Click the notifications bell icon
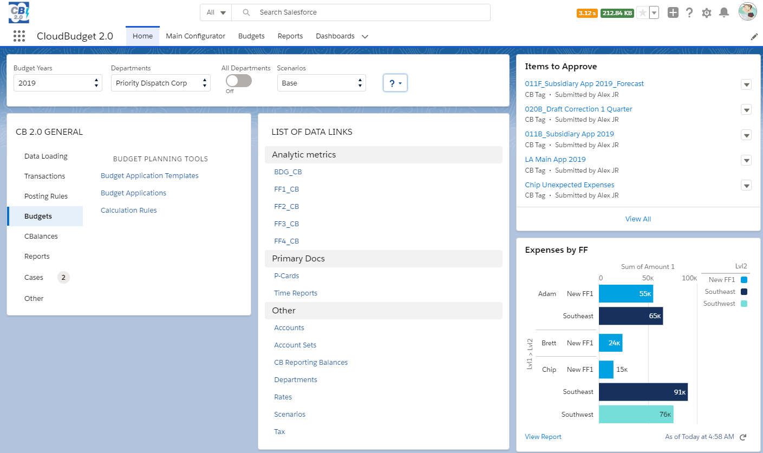This screenshot has height=453, width=763. point(724,12)
